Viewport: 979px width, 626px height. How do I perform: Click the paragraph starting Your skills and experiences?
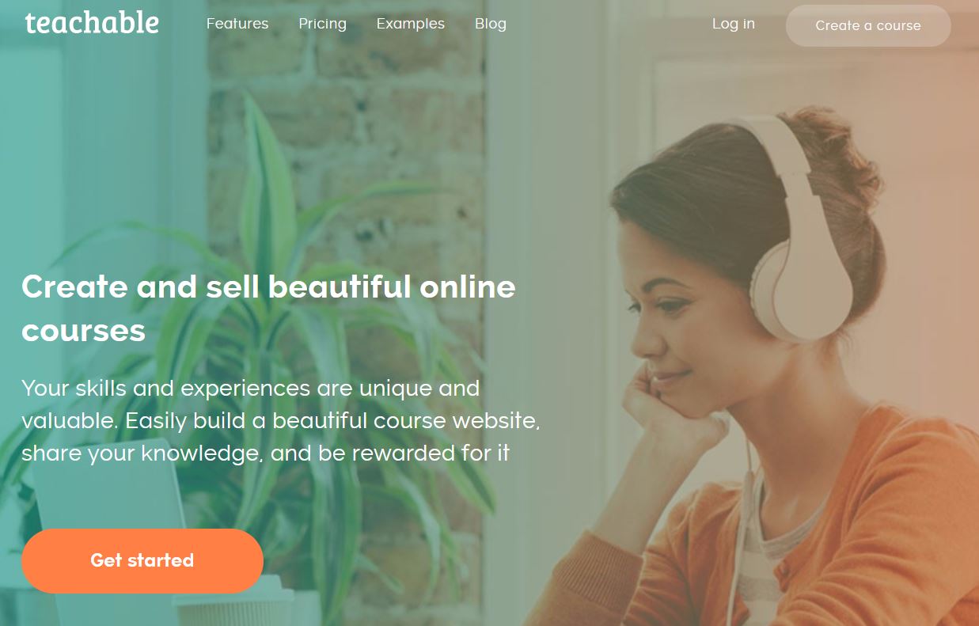coord(281,421)
